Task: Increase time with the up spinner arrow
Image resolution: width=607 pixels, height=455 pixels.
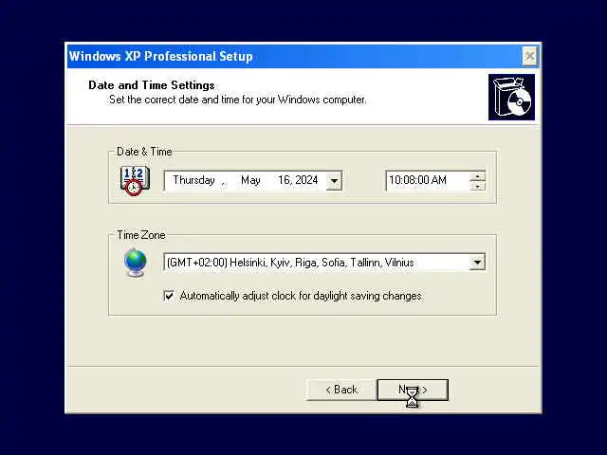Action: [x=478, y=176]
